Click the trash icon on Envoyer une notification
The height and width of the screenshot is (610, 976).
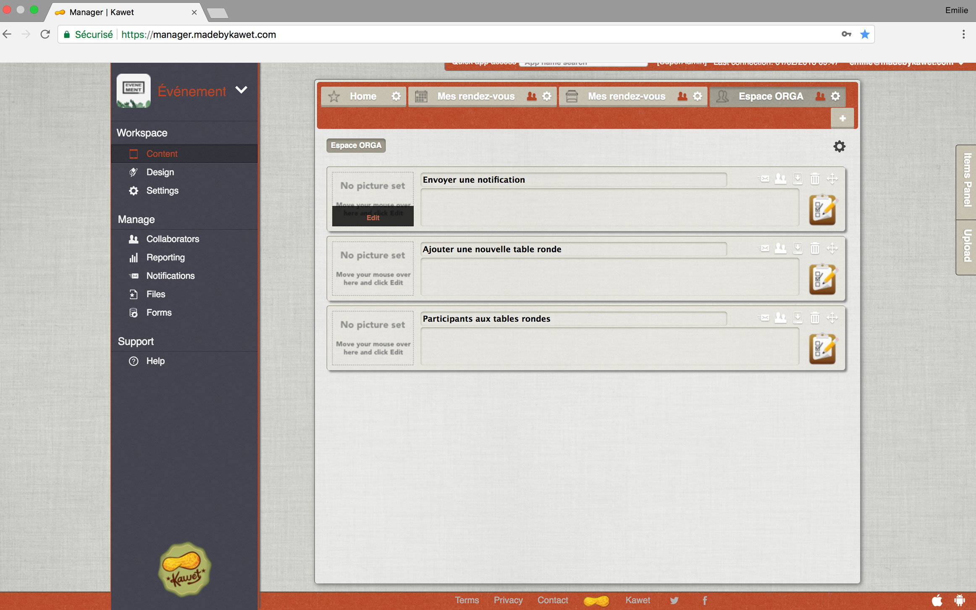(814, 179)
